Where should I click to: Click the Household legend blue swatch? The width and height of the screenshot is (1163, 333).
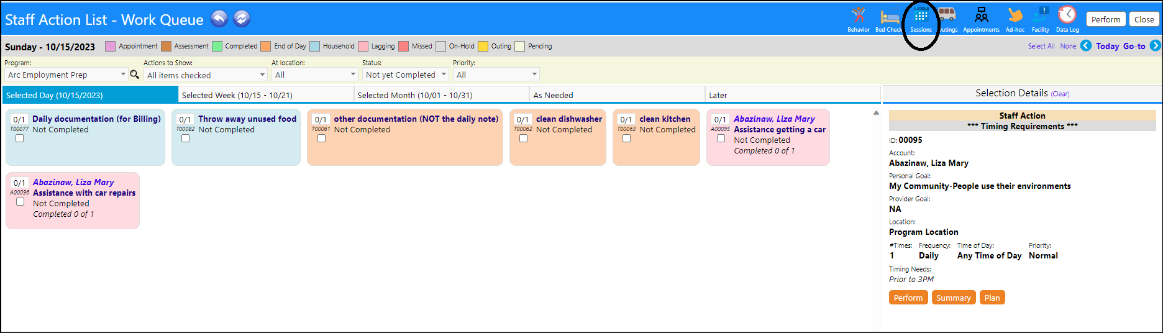pyautogui.click(x=314, y=46)
